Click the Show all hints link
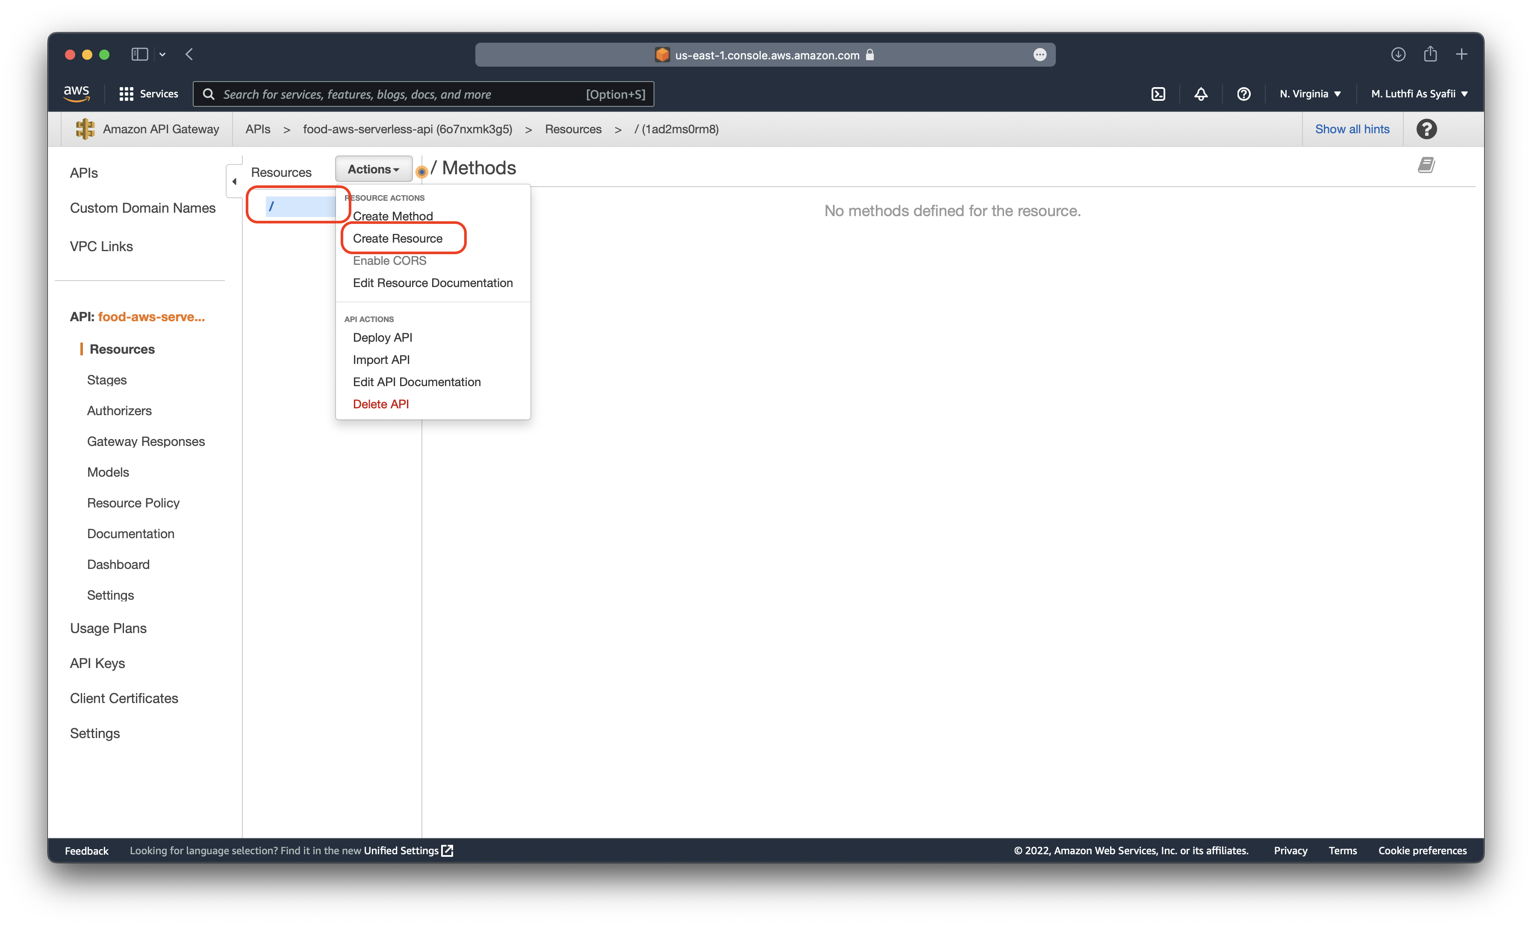Screen dimensions: 1532x926 (x=1352, y=129)
